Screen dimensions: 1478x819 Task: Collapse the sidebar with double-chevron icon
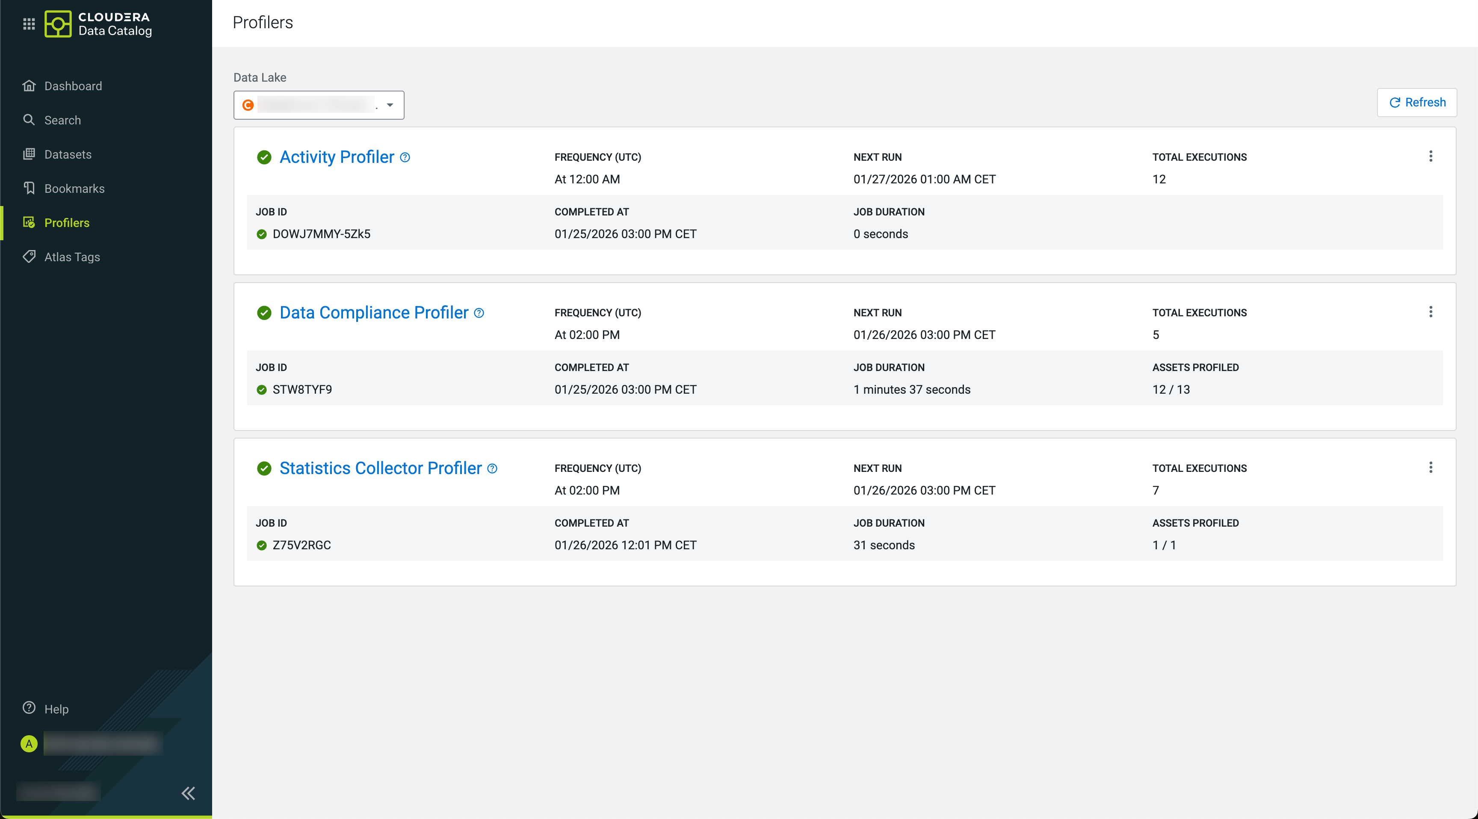(188, 793)
